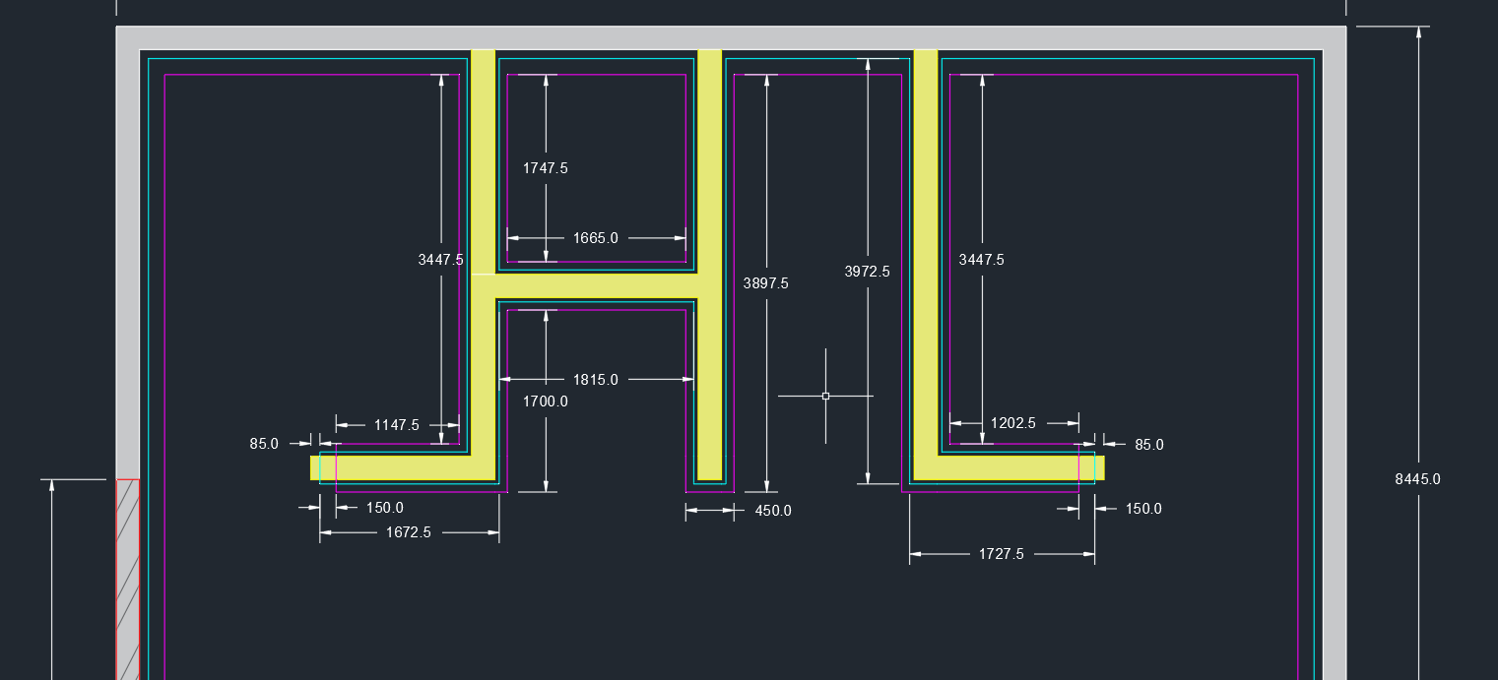Click the left 85.0 dimension label

pos(264,445)
